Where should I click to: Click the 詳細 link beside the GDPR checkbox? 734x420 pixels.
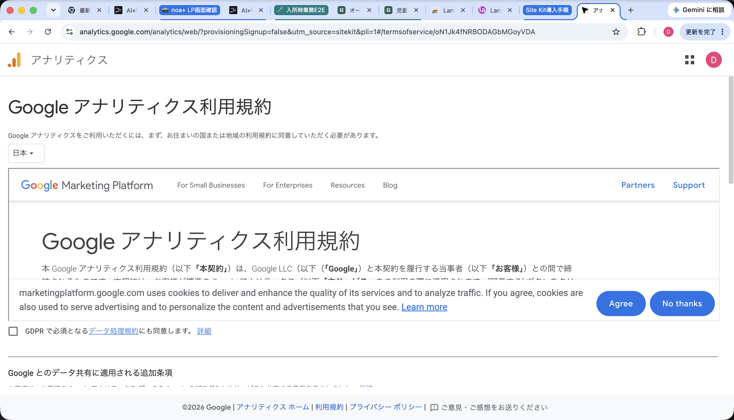click(204, 331)
